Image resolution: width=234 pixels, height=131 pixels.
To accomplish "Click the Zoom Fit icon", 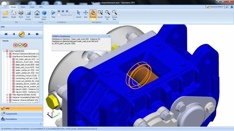I will [x=107, y=14].
